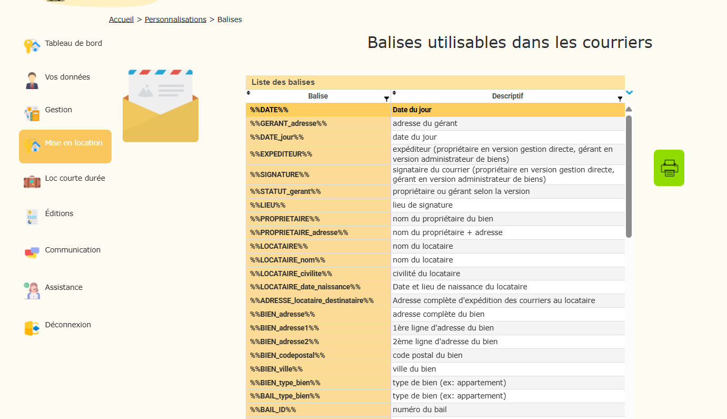Image resolution: width=727 pixels, height=419 pixels.
Task: Click the Mise en location icon
Action: click(x=32, y=146)
